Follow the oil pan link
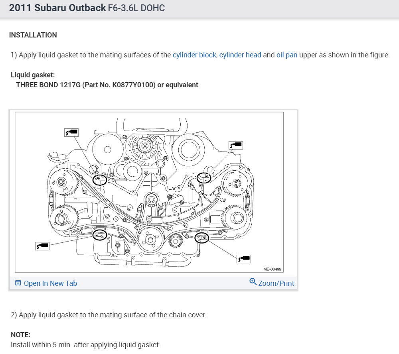399x354 pixels. pyautogui.click(x=287, y=55)
